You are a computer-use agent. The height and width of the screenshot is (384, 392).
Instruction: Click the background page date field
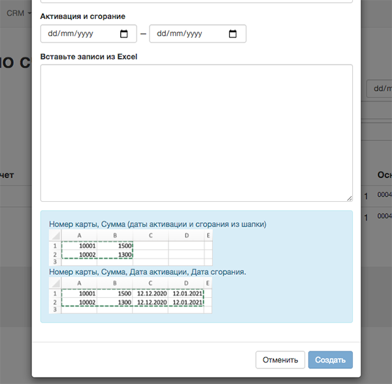coord(379,88)
